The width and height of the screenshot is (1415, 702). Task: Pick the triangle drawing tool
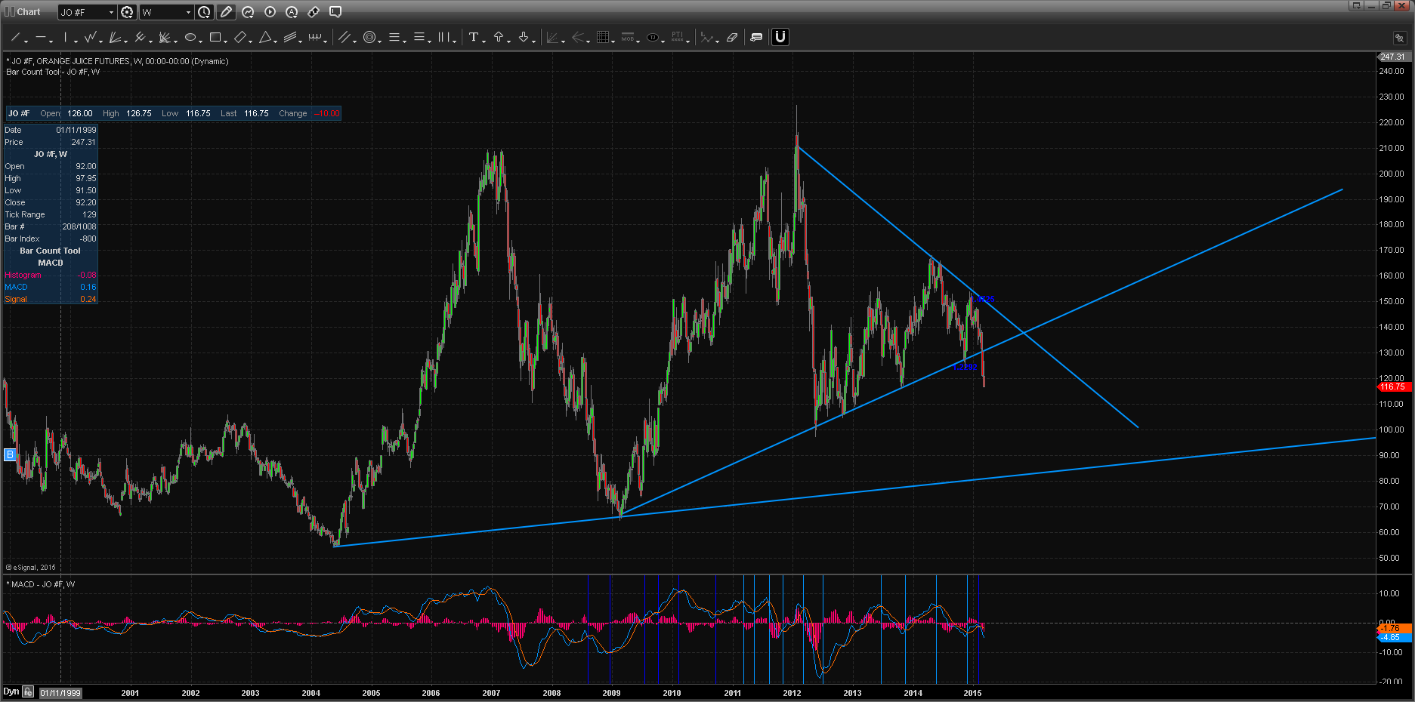(265, 37)
